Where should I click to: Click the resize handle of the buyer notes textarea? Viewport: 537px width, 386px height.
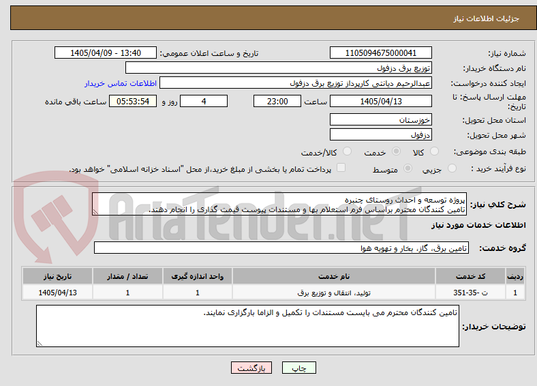40,344
